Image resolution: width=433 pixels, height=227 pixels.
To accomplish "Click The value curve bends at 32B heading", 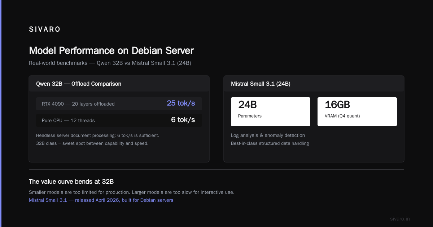I will click(71, 182).
